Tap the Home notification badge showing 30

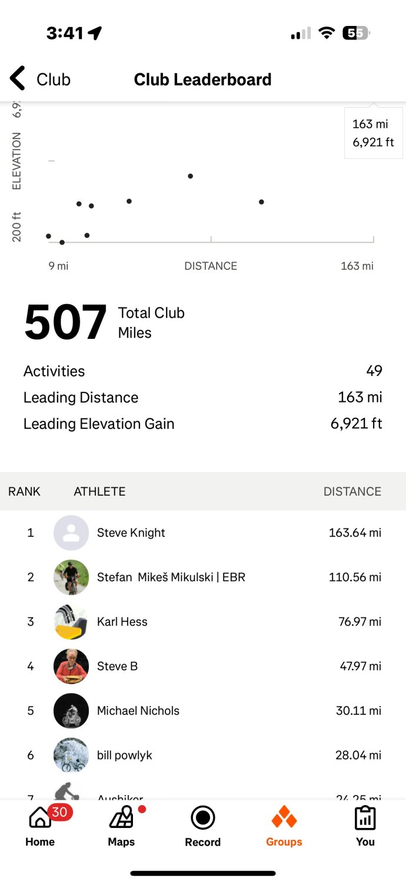(x=59, y=812)
